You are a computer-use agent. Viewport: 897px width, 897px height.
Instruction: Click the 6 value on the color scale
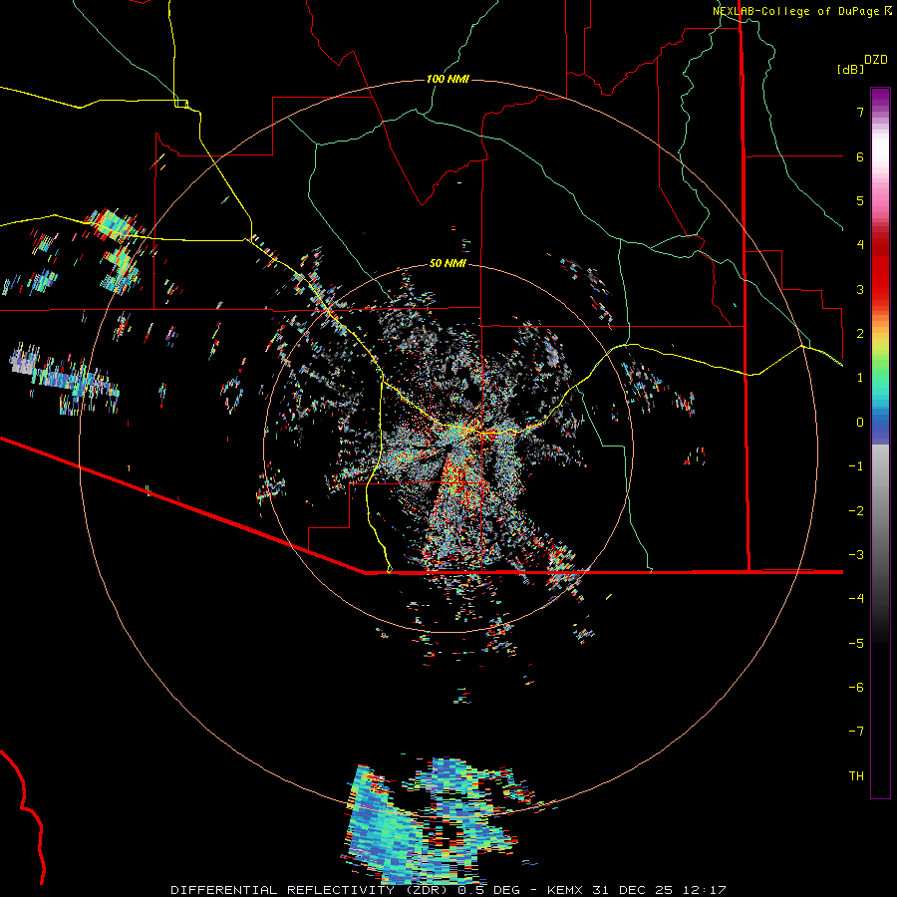coord(860,156)
